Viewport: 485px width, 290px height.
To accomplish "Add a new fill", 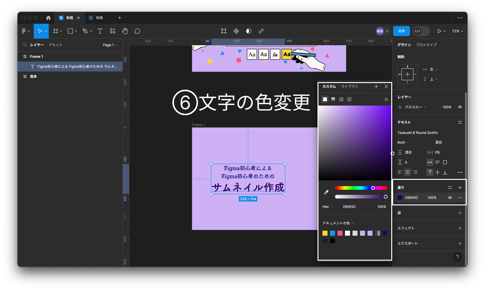I will click(x=460, y=188).
